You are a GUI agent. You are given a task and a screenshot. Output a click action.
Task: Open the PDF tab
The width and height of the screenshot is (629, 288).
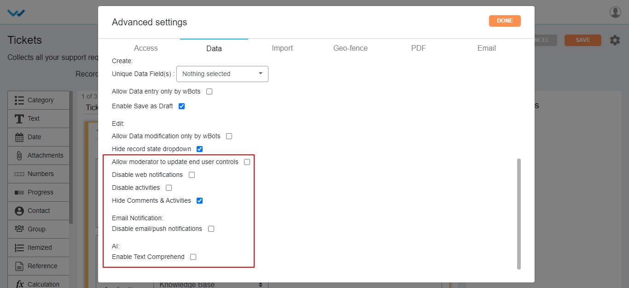(x=419, y=48)
